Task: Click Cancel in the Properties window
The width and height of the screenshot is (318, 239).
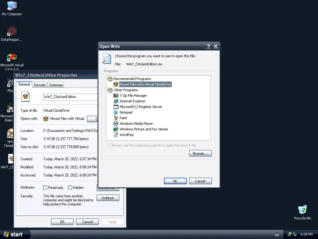Action: point(87,222)
